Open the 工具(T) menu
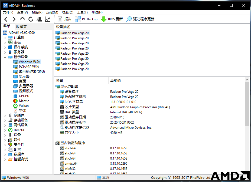 click(x=82, y=12)
